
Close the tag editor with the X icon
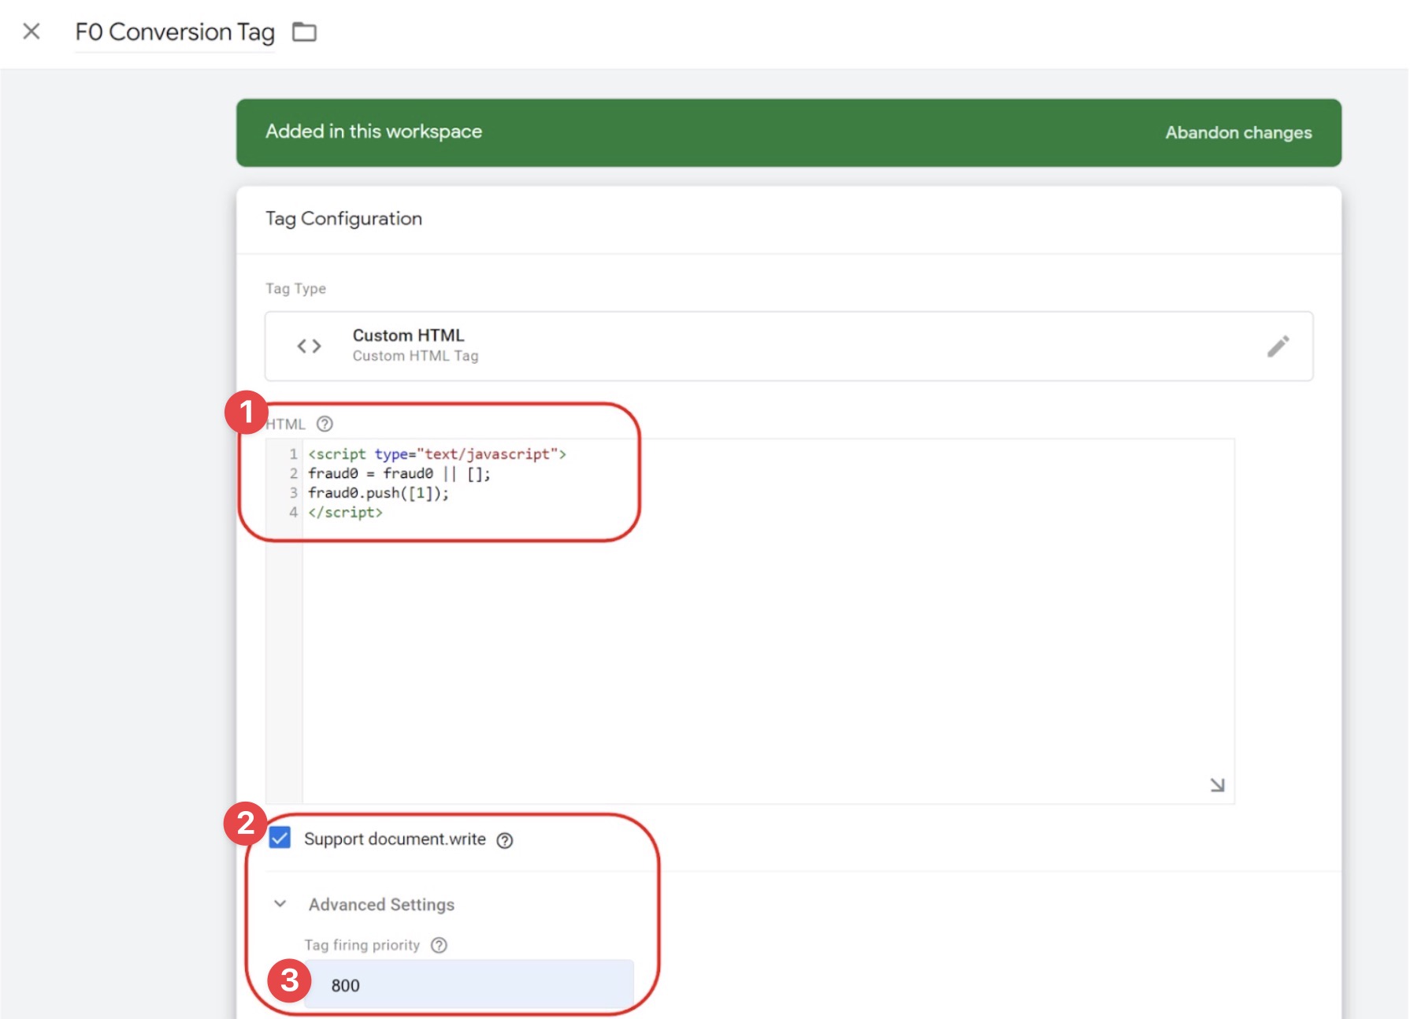pos(32,31)
